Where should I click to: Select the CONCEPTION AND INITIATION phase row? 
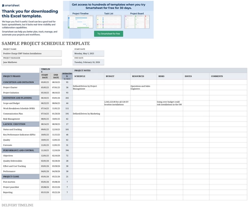pyautogui.click(x=21, y=82)
